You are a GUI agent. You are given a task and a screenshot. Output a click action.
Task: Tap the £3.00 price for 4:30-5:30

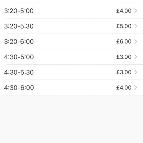tap(124, 72)
